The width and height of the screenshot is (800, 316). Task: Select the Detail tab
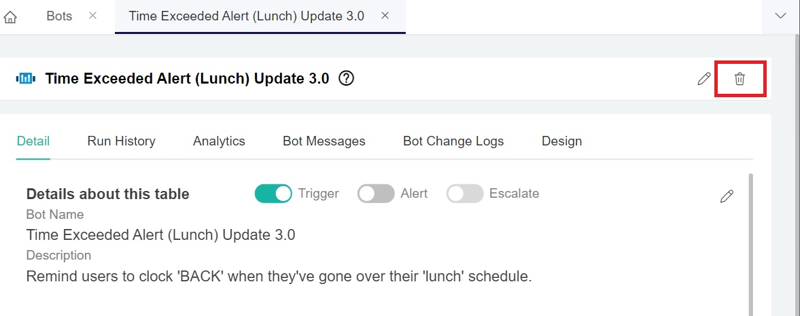tap(33, 141)
